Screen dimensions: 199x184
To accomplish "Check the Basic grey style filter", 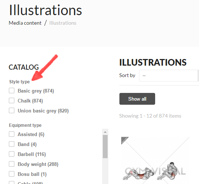I will tap(11, 91).
